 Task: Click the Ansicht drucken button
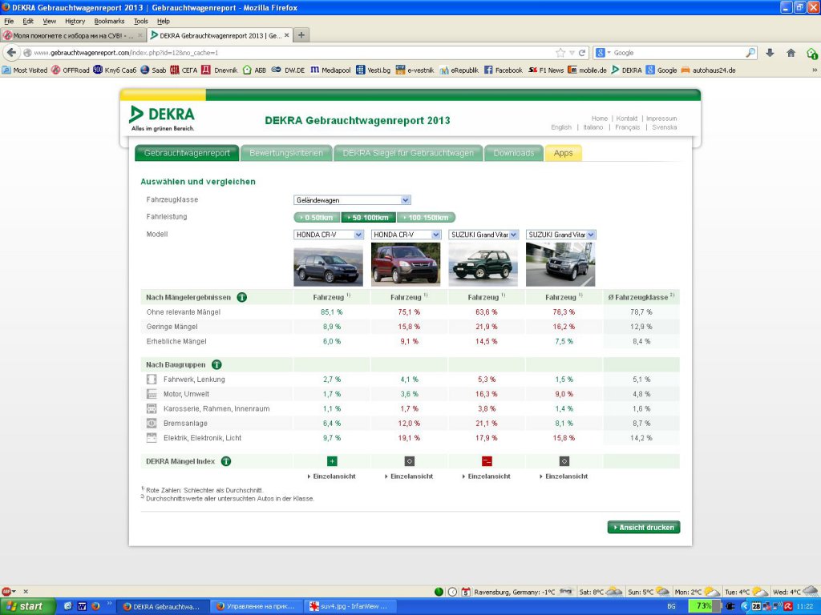tap(644, 528)
